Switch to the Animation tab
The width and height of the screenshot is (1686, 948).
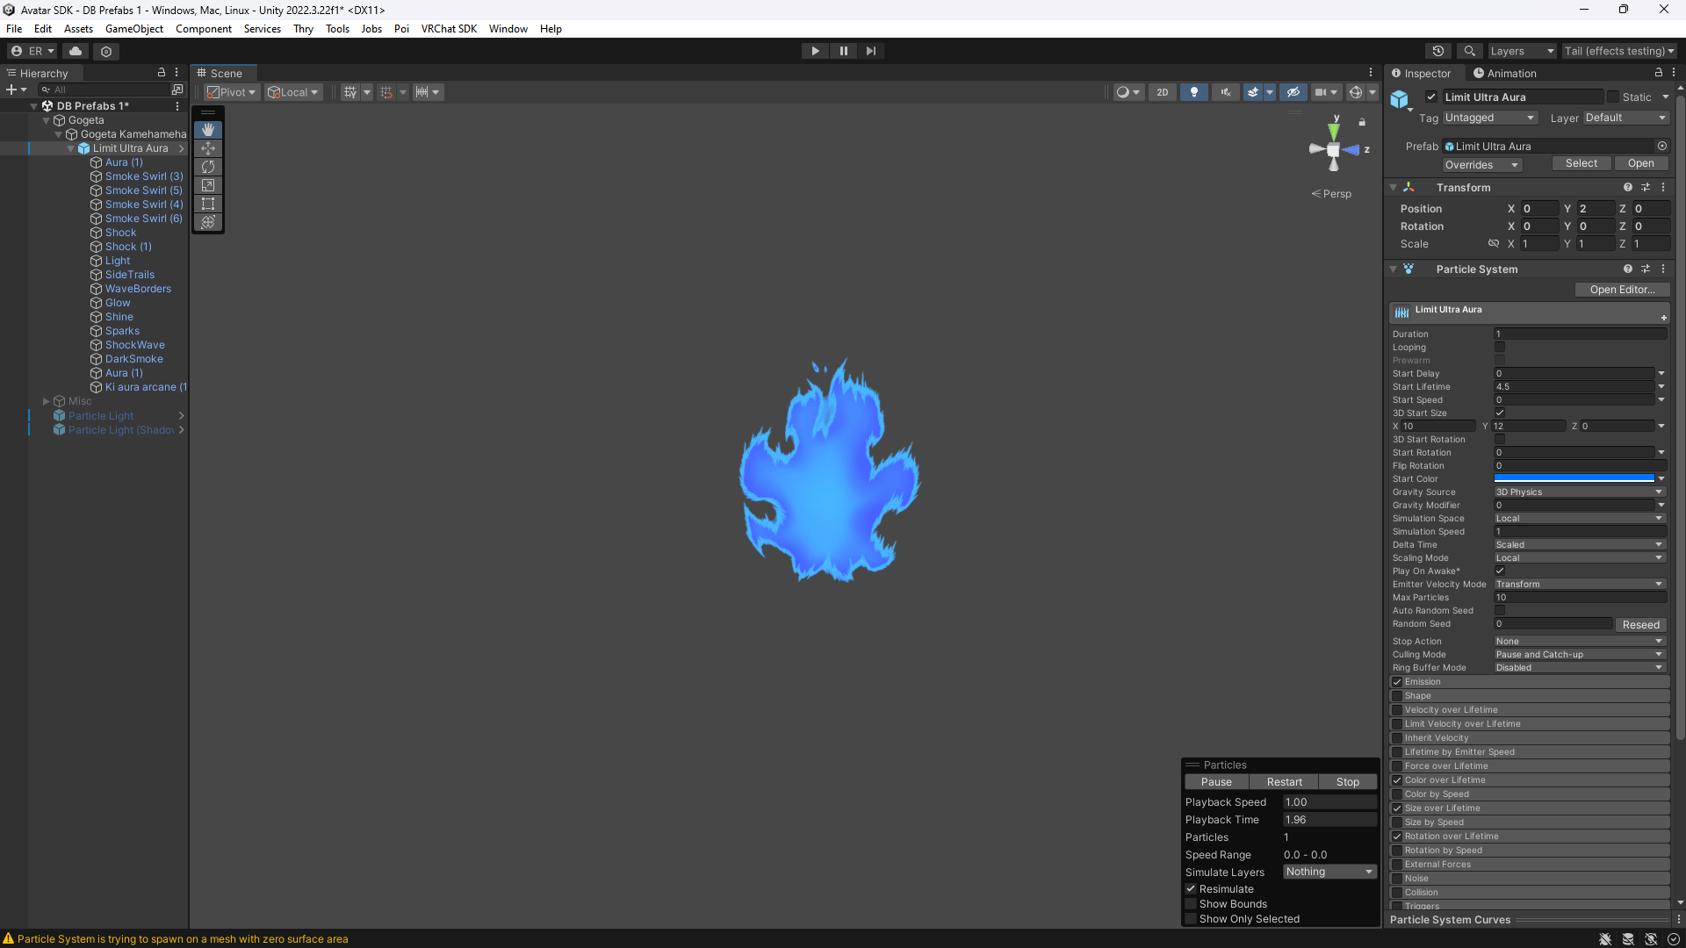pyautogui.click(x=1505, y=74)
